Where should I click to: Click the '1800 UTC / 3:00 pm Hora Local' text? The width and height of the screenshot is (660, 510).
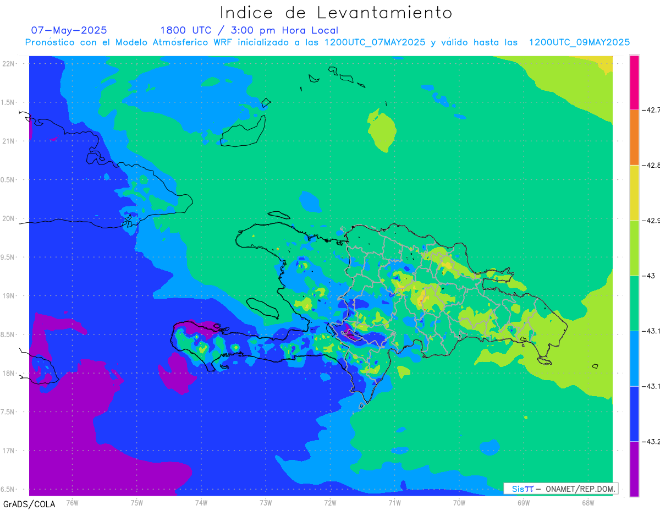click(249, 30)
